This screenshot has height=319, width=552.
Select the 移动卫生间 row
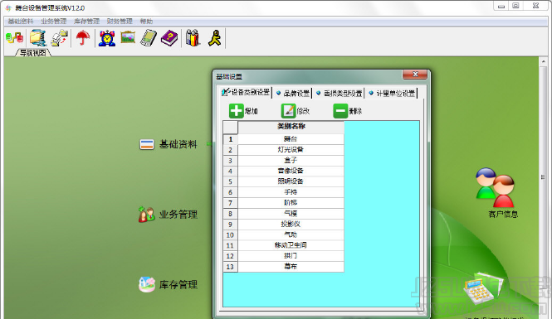(x=291, y=245)
